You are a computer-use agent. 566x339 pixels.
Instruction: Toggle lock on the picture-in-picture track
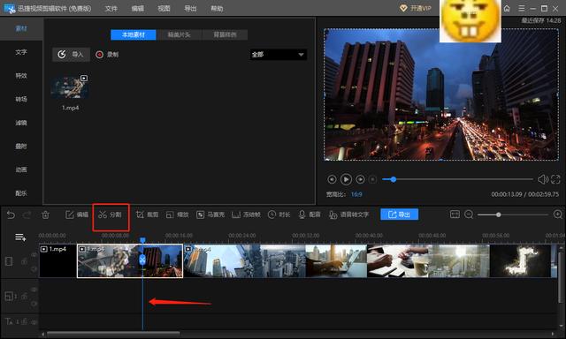tap(25, 297)
